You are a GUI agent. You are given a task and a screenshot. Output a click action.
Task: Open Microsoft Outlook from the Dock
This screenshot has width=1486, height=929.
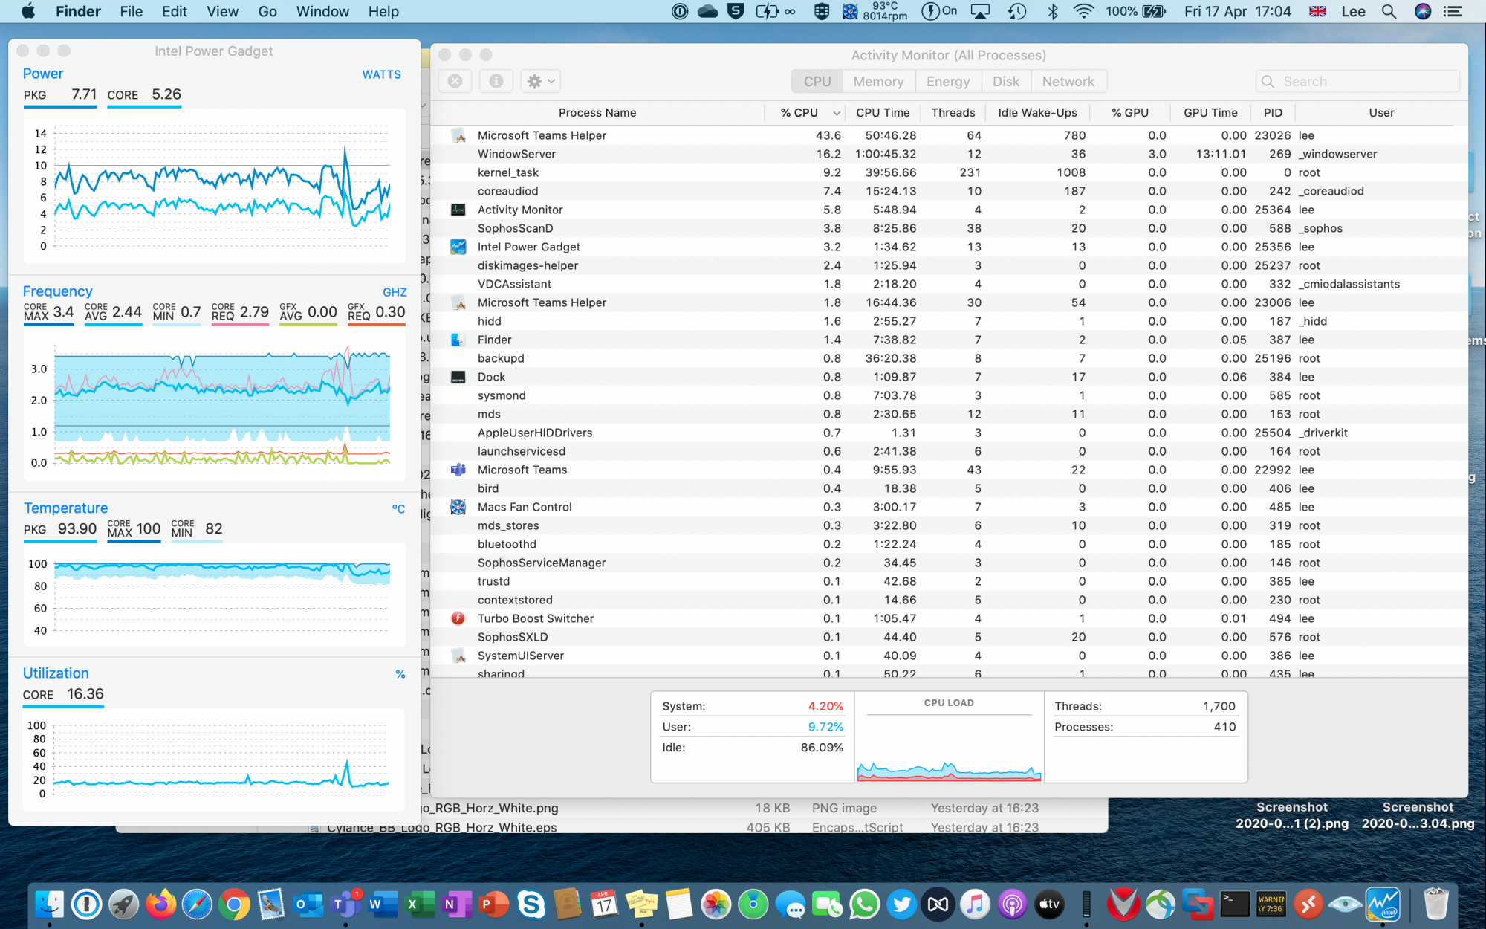(308, 904)
